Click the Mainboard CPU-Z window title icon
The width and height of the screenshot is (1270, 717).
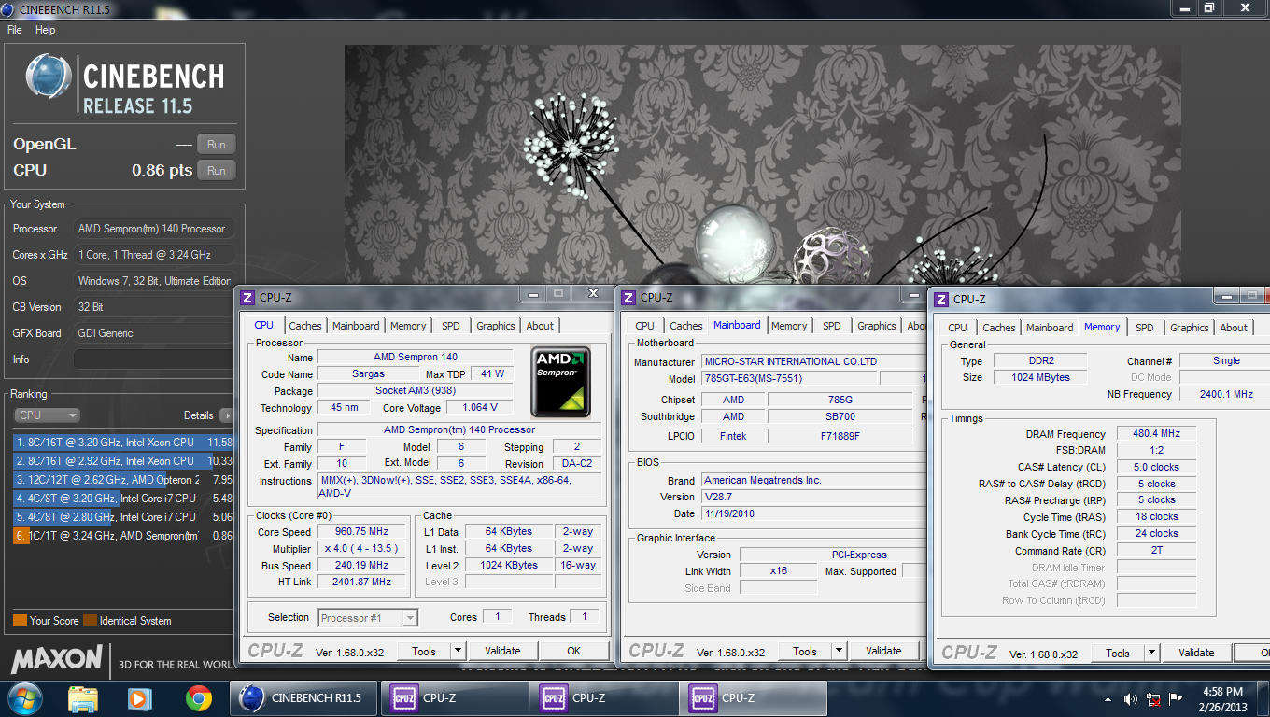tap(628, 298)
